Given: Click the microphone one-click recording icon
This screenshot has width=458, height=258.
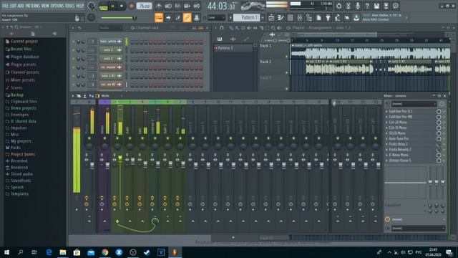Looking at the screenshot, I should tap(358, 6).
